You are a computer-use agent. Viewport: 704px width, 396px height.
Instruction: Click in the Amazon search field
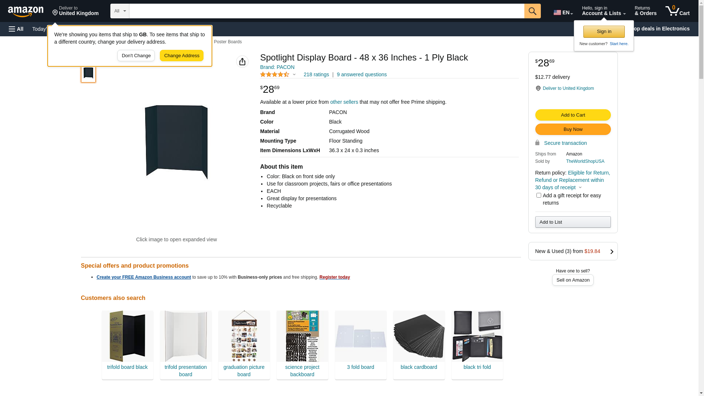(x=326, y=11)
